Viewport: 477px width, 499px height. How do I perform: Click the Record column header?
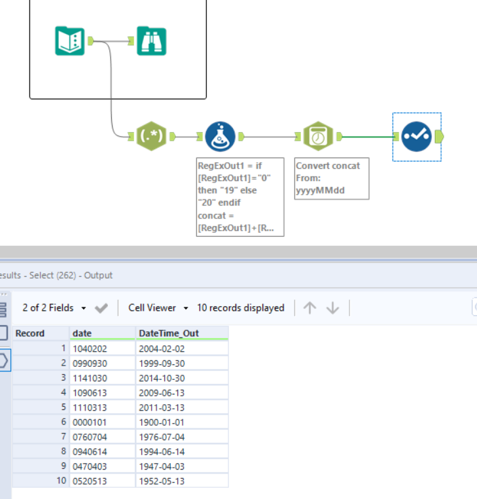click(41, 333)
